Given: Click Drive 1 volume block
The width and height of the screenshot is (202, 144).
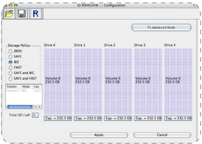Looking at the screenshot, I should pyautogui.click(x=88, y=81).
